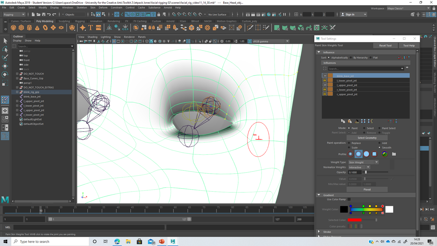Image resolution: width=437 pixels, height=246 pixels.
Task: Set paint operation to Replace
Action: coord(349,143)
